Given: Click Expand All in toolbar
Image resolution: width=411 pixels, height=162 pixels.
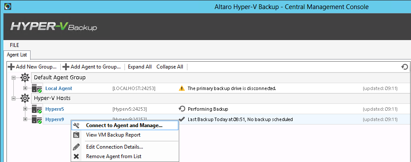Looking at the screenshot, I should coord(140,67).
